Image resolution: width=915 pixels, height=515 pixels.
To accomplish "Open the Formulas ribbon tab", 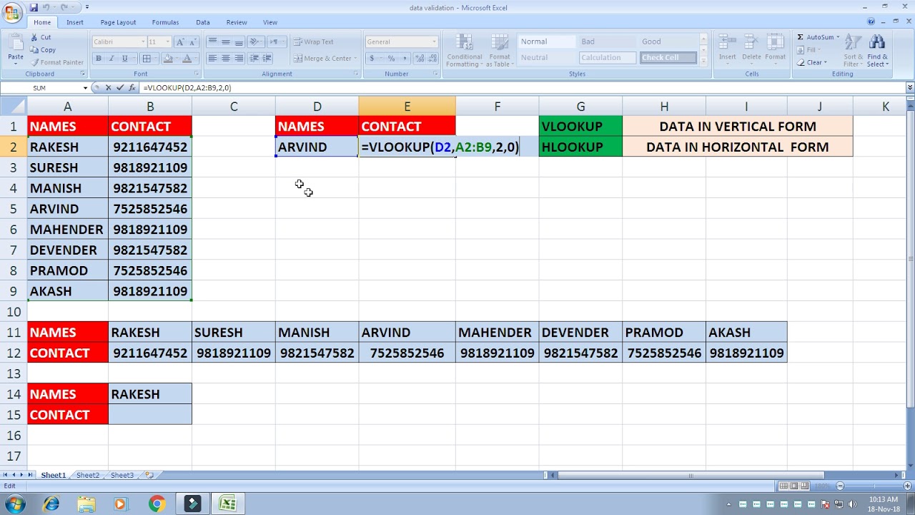I will pyautogui.click(x=165, y=22).
